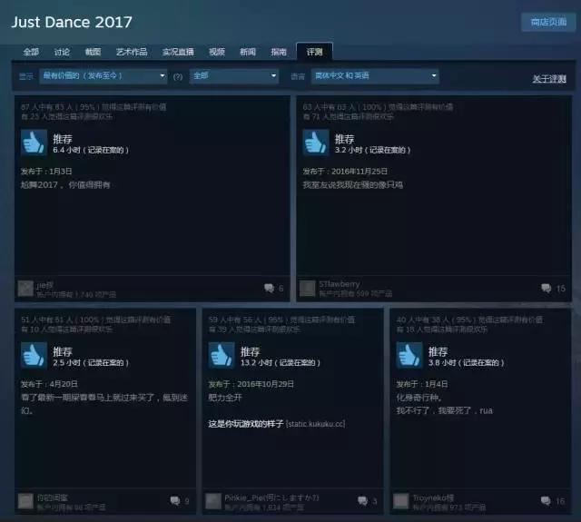Click thumbs-up icon on 3.8 小时 review
The width and height of the screenshot is (581, 522).
click(x=409, y=355)
